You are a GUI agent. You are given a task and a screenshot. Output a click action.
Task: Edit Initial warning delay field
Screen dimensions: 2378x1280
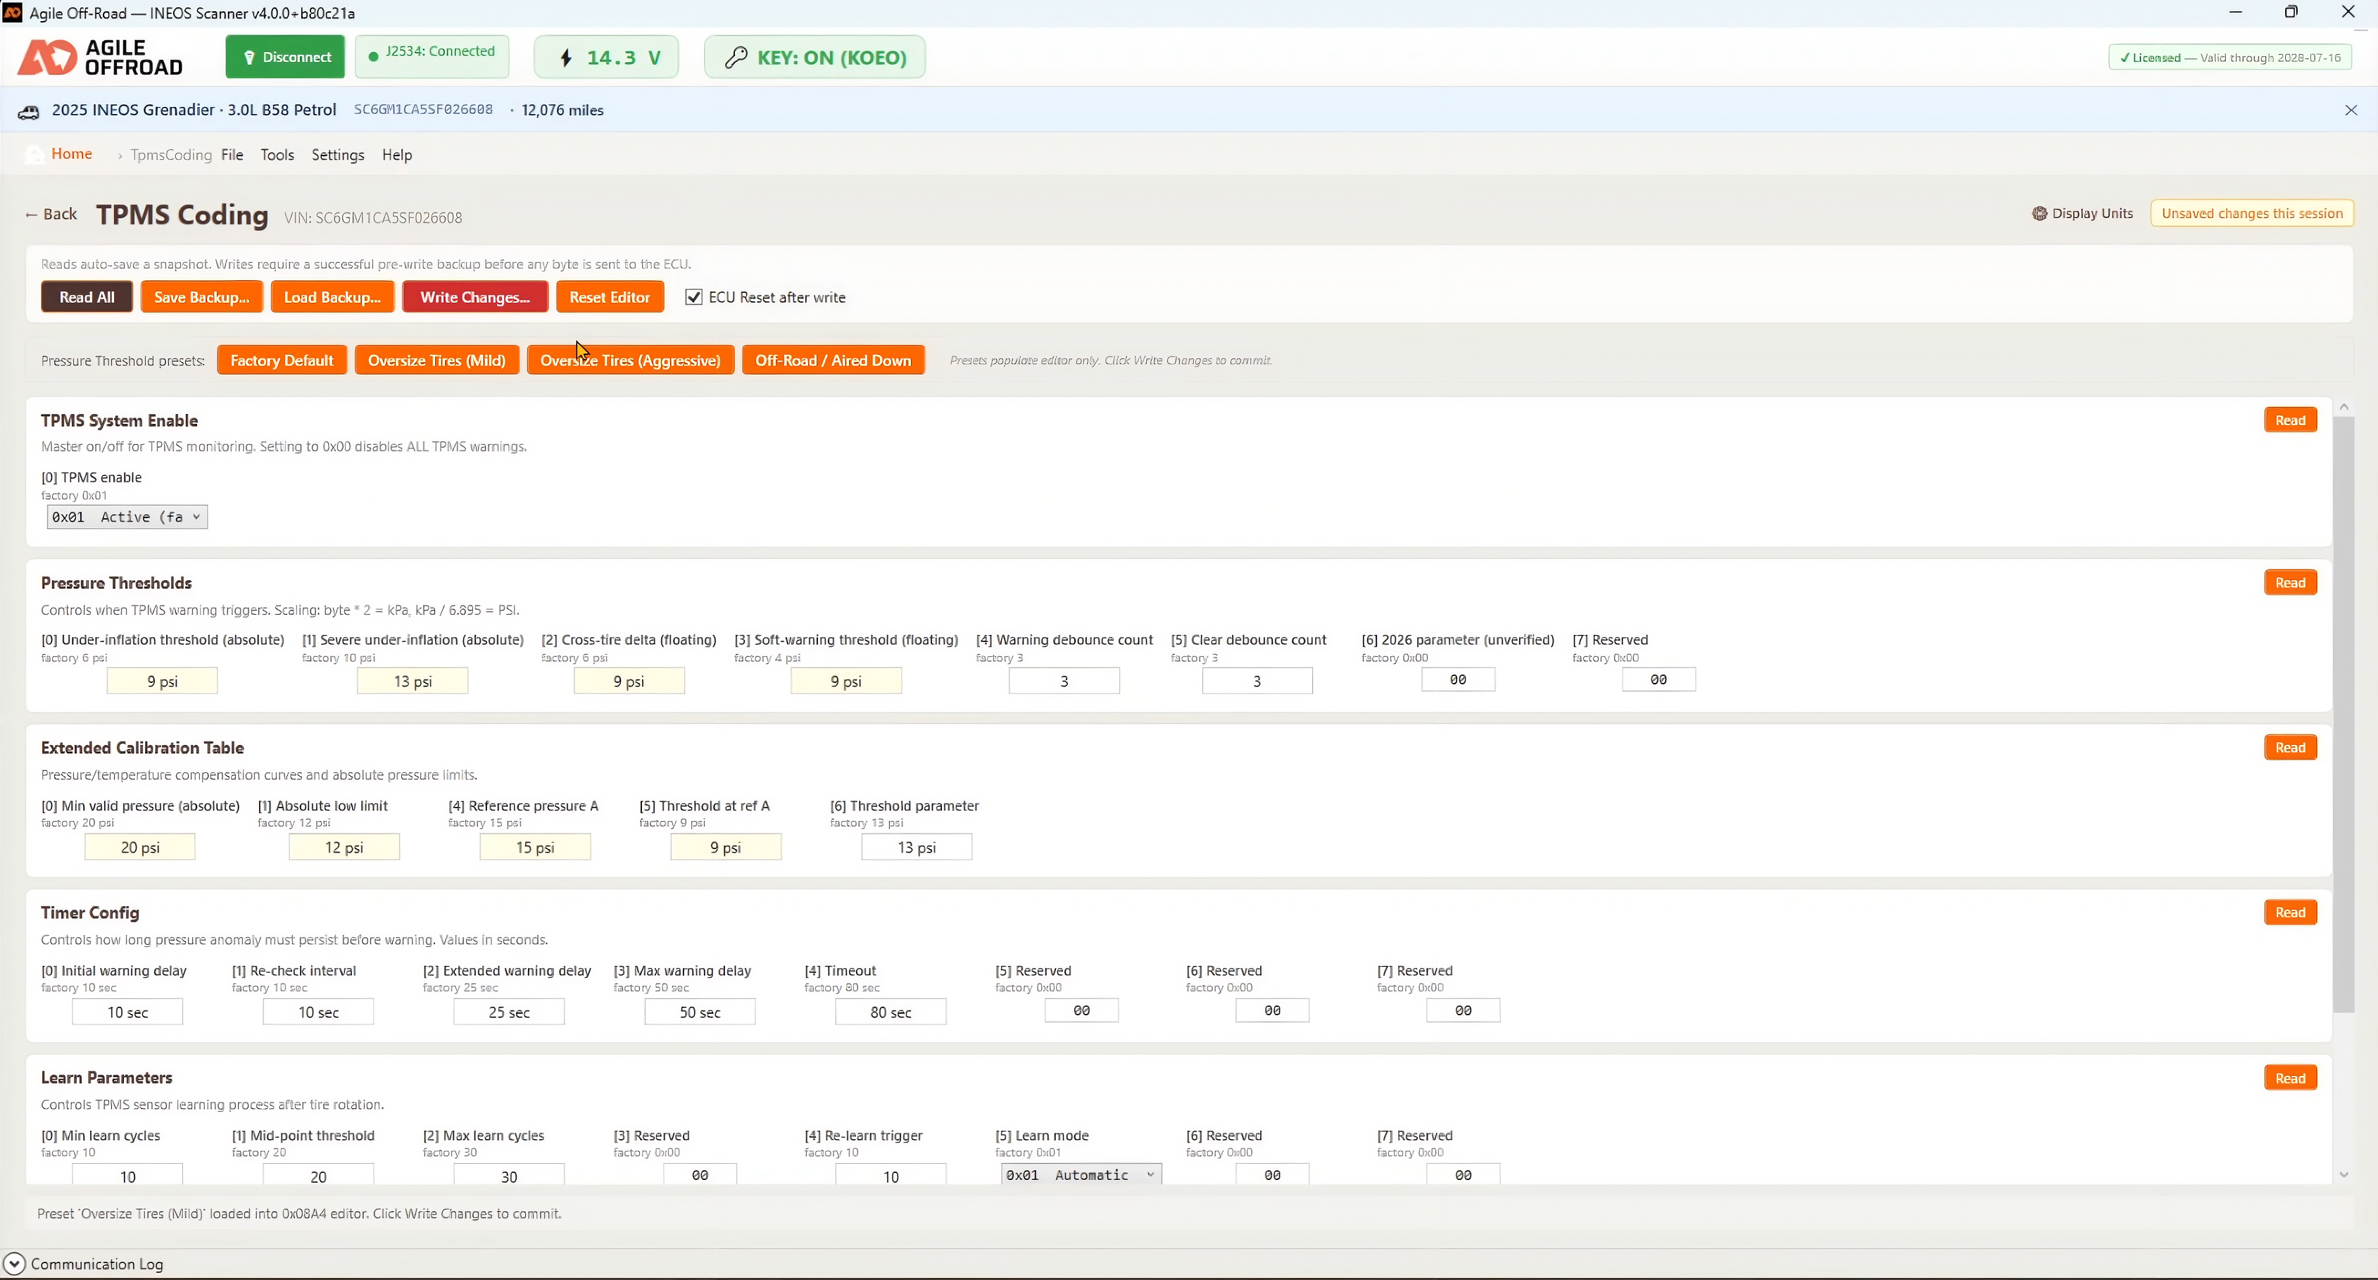pos(127,1012)
